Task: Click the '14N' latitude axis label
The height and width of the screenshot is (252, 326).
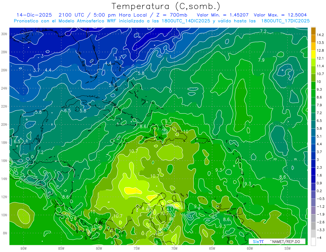Action: coord(5,179)
